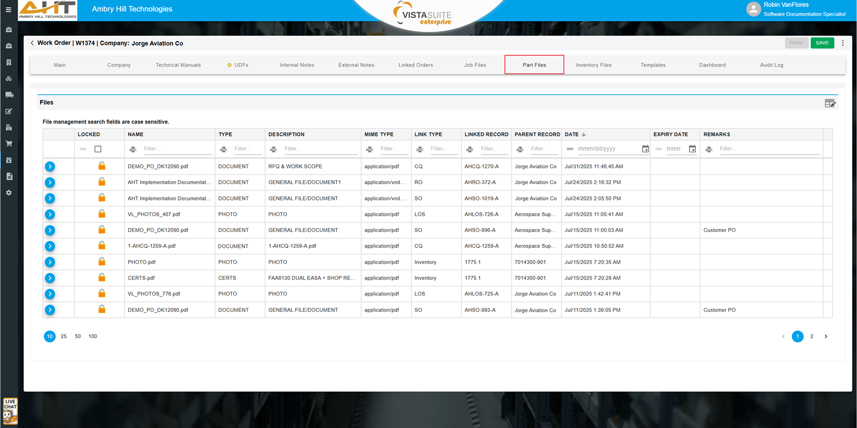Toggle lock on VL_PHOTOS_407.pdf row
This screenshot has height=428, width=857.
coord(102,214)
